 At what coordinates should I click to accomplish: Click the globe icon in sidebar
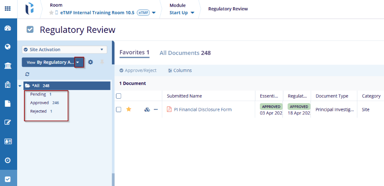click(8, 47)
